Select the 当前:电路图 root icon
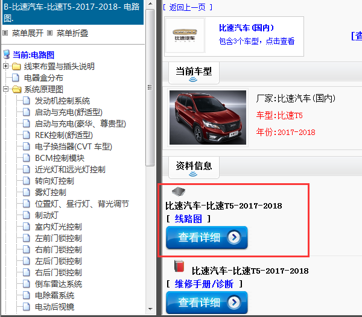Image resolution: width=362 pixels, height=317 pixels. point(7,55)
